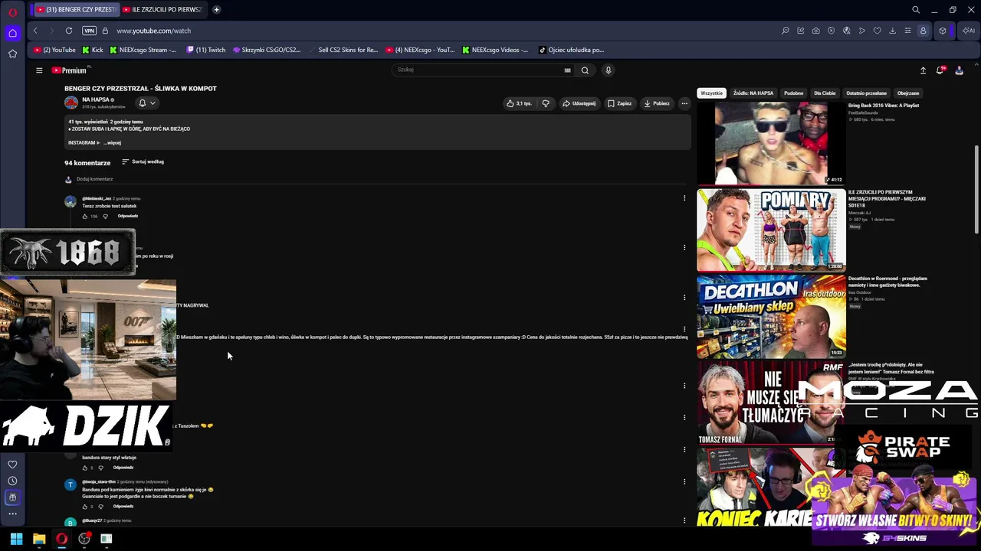Viewport: 981px width, 551px height.
Task: Take a snapshot with camera icon
Action: (x=815, y=31)
